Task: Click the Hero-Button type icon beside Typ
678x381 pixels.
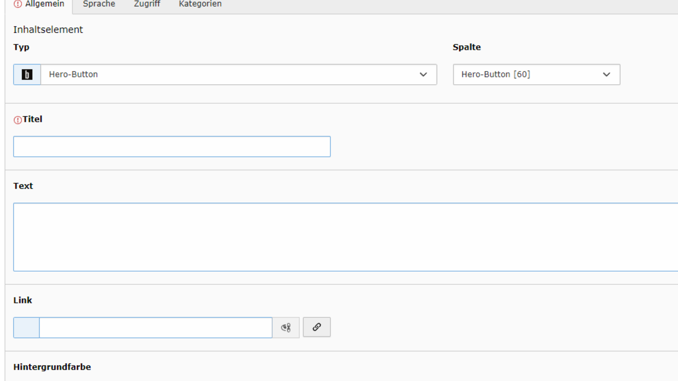Action: (x=27, y=74)
